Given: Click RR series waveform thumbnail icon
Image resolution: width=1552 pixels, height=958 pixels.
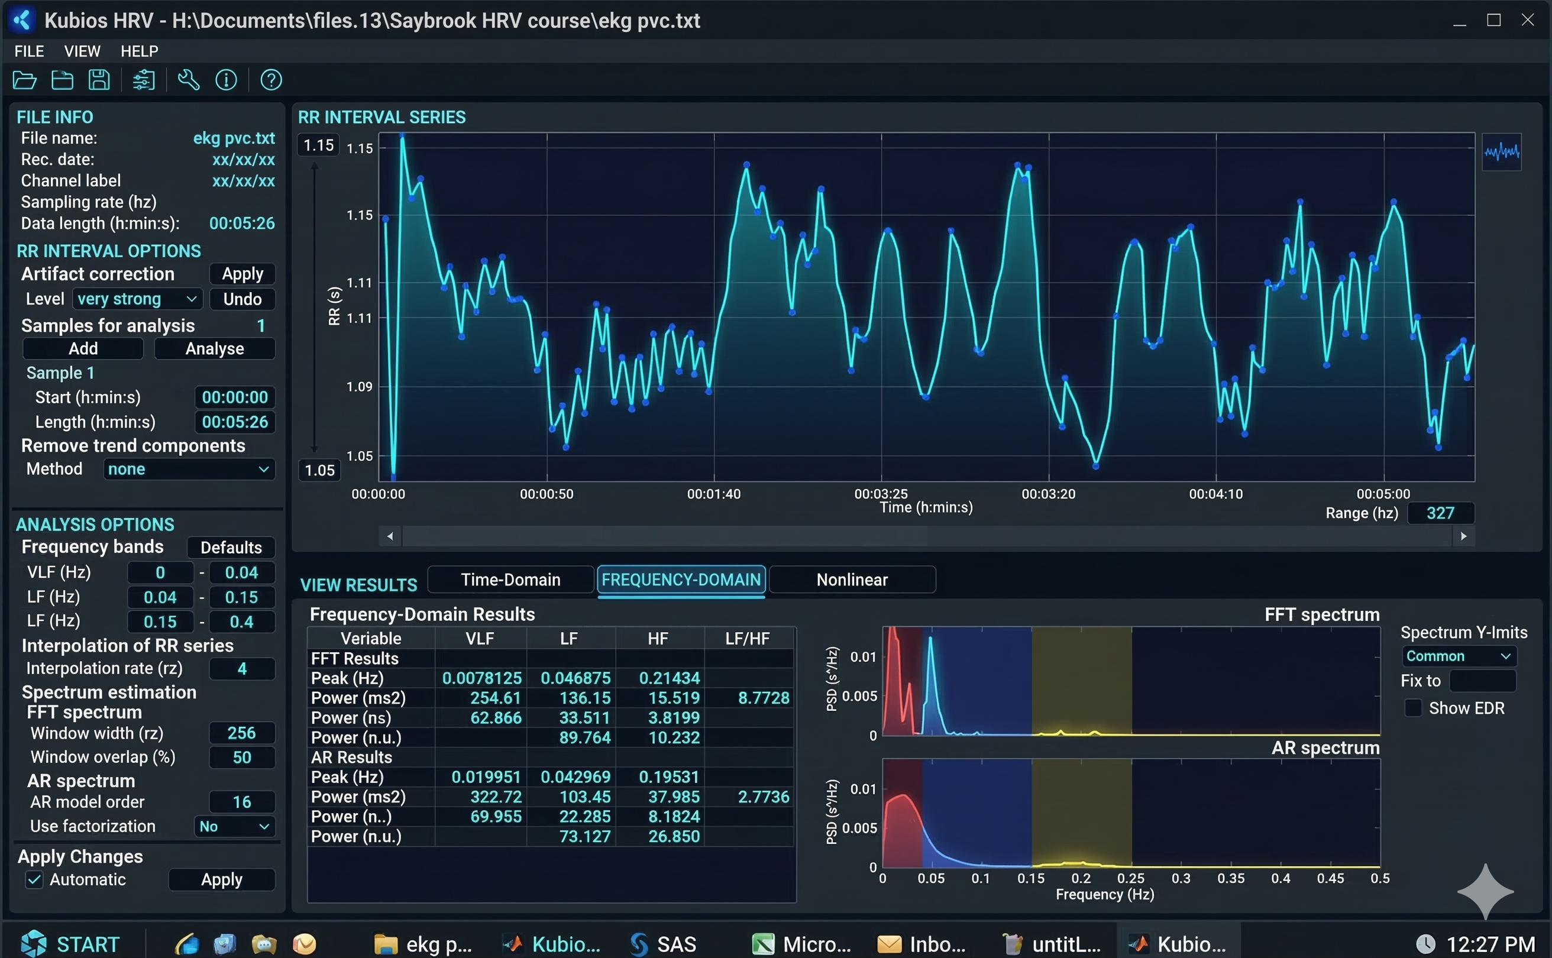Looking at the screenshot, I should [1501, 152].
